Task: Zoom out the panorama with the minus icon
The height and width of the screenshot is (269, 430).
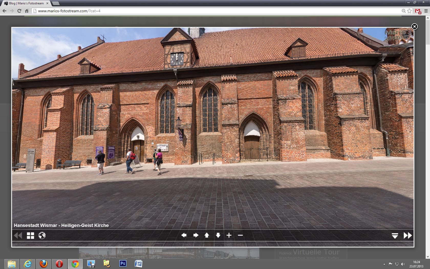Action: coord(240,235)
